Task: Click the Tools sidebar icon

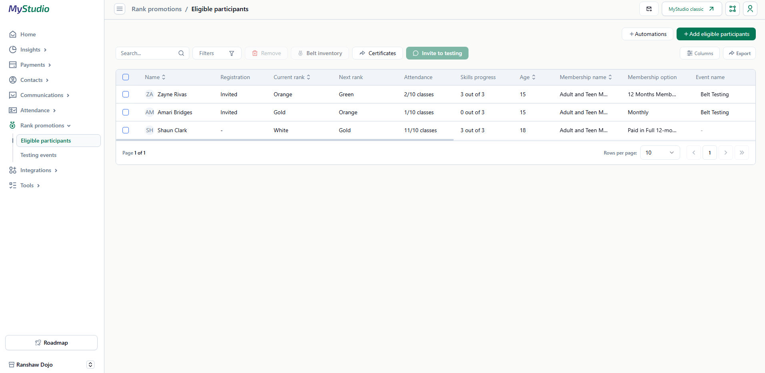Action: pyautogui.click(x=13, y=185)
